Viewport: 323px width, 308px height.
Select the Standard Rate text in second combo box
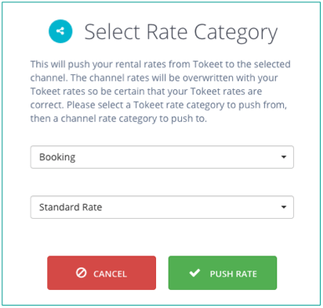[x=71, y=207]
